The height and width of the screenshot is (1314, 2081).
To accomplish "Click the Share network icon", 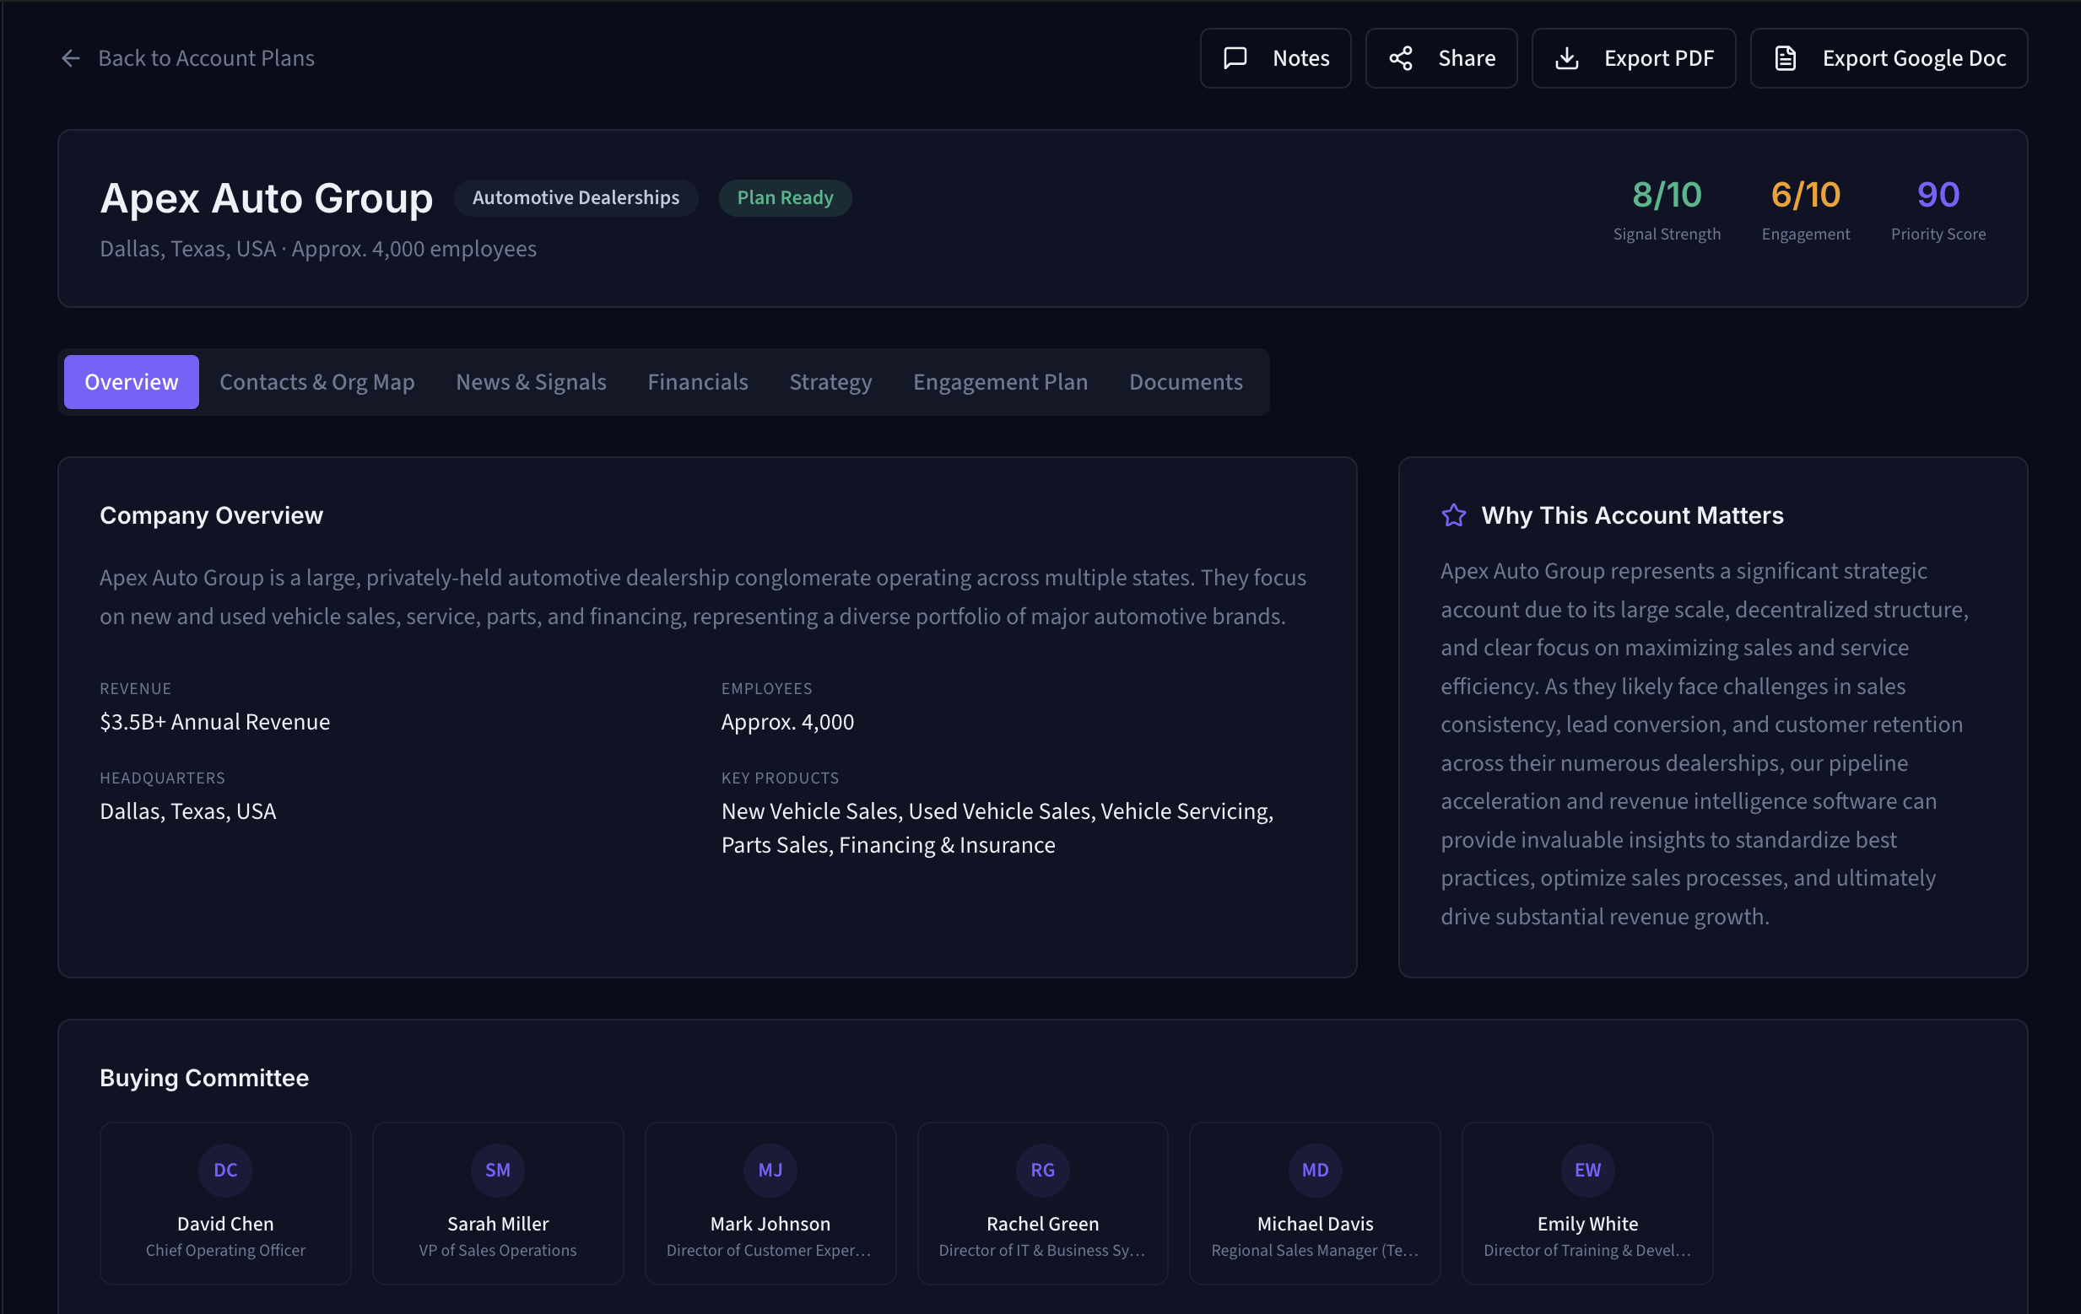I will click(1400, 58).
